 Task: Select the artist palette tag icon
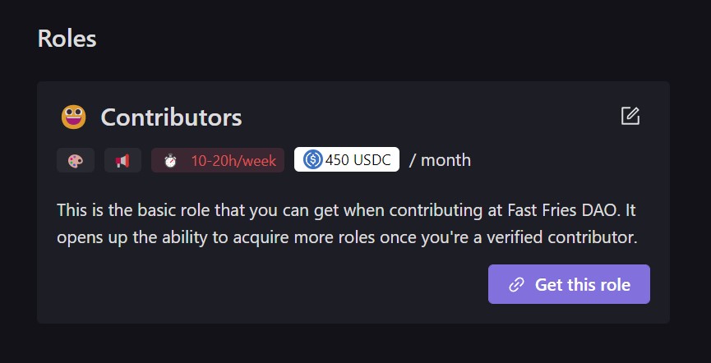[76, 160]
